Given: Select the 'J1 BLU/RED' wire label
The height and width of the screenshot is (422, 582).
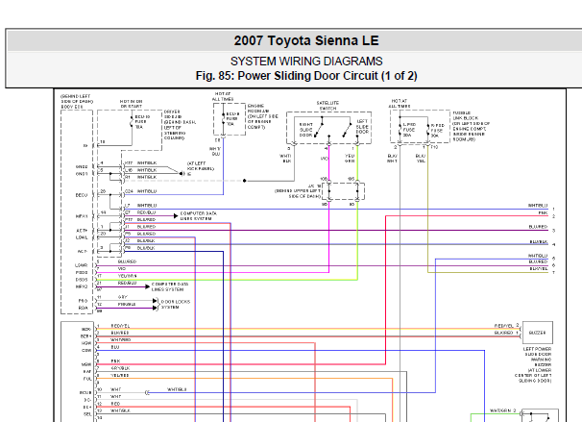Looking at the screenshot, I should click(x=140, y=227).
